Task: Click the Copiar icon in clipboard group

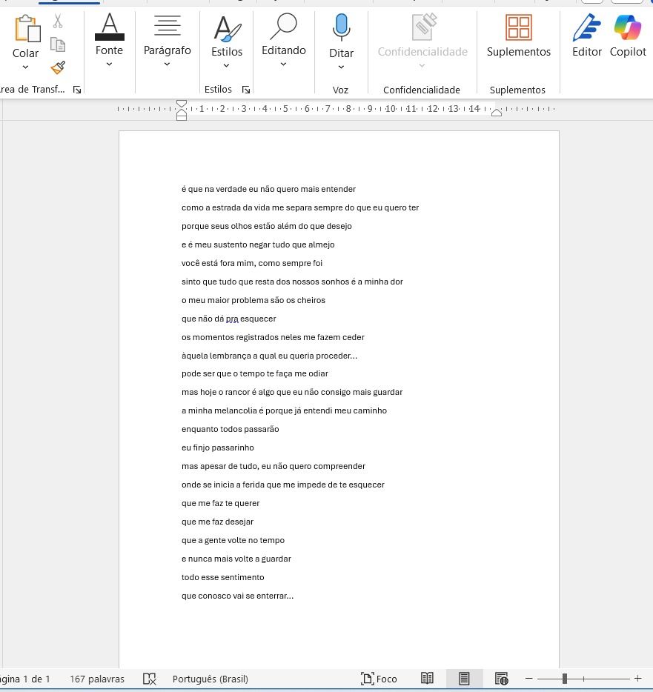Action: coord(58,44)
